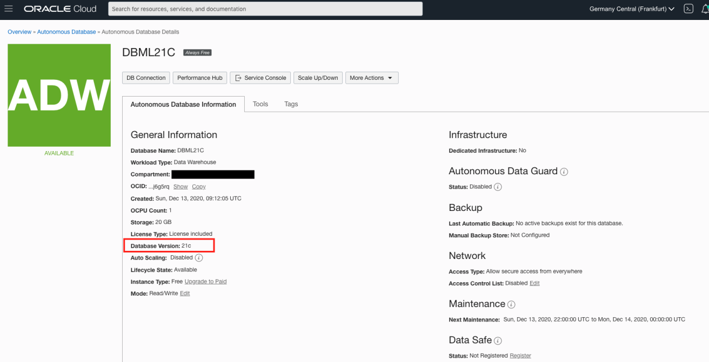The image size is (709, 362).
Task: View the Maintenance section info icon
Action: [511, 304]
